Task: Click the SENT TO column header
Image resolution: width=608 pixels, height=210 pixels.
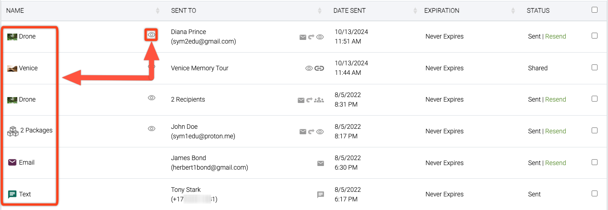Action: pyautogui.click(x=183, y=10)
